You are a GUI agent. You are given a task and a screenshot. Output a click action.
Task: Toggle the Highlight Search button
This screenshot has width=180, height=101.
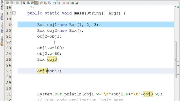[x=36, y=3]
